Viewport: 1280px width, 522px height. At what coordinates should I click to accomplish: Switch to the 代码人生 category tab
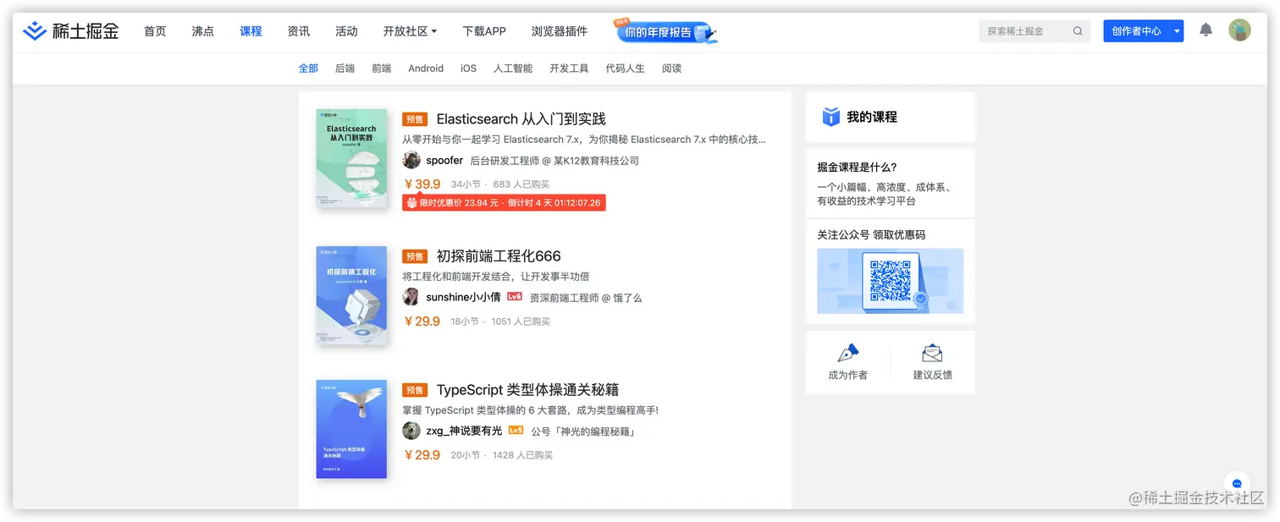tap(625, 69)
